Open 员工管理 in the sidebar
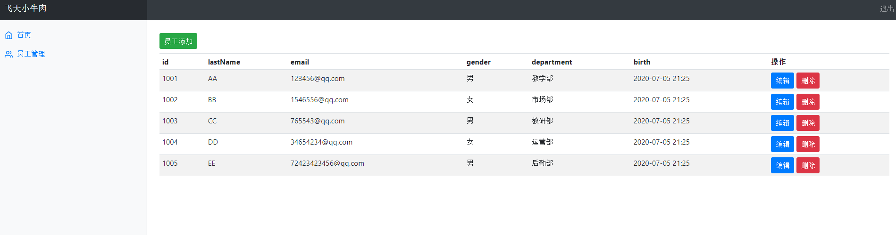Screen dimensions: 896x235 (x=31, y=54)
